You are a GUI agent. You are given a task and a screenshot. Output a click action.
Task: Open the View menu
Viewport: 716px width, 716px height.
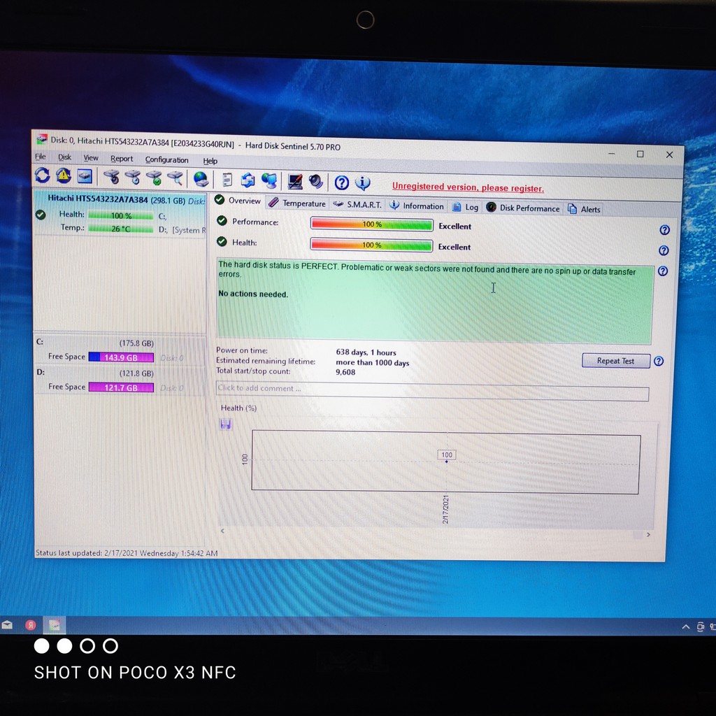coord(91,158)
